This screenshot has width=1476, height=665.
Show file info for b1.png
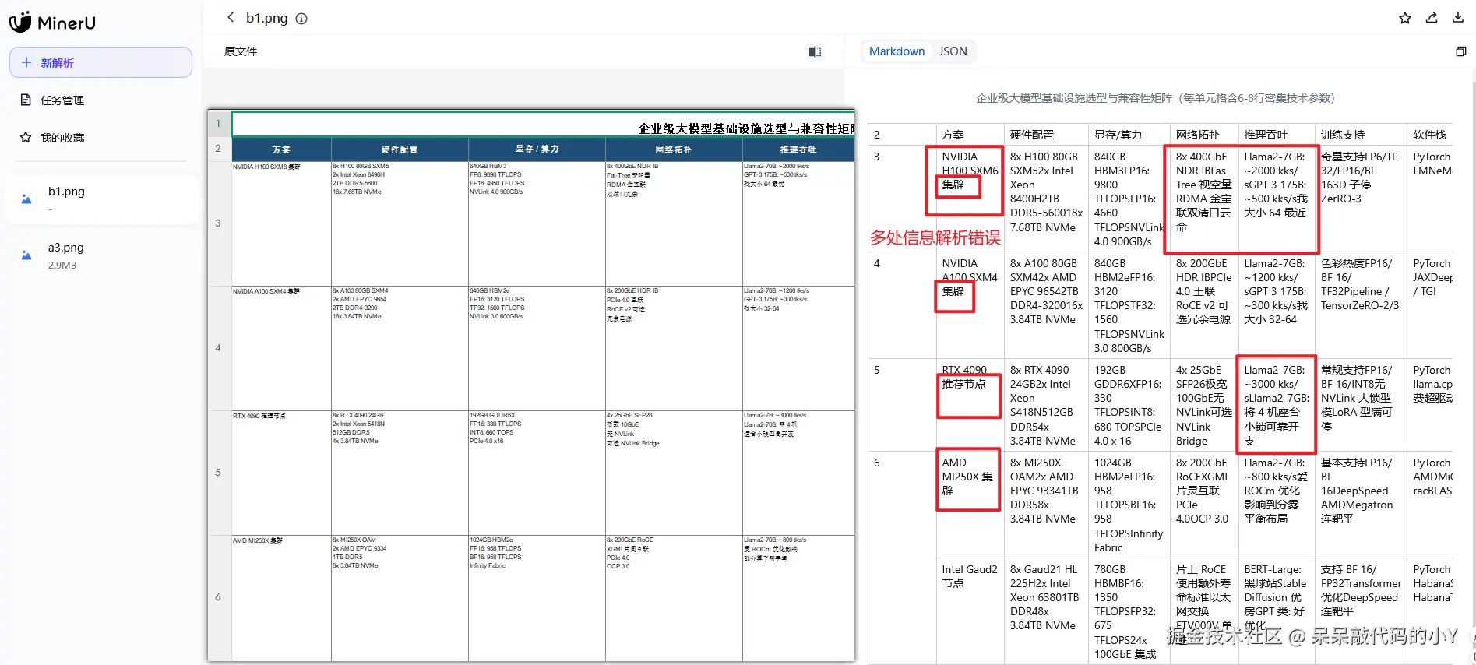[x=301, y=19]
